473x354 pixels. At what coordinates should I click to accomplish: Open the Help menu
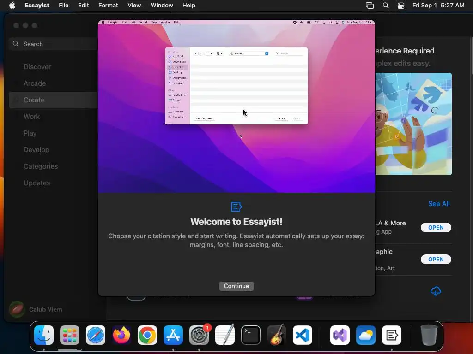pyautogui.click(x=189, y=5)
